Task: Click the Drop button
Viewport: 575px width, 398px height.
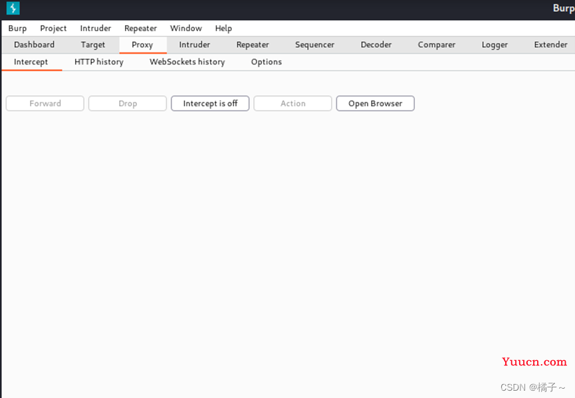Action: coord(128,104)
